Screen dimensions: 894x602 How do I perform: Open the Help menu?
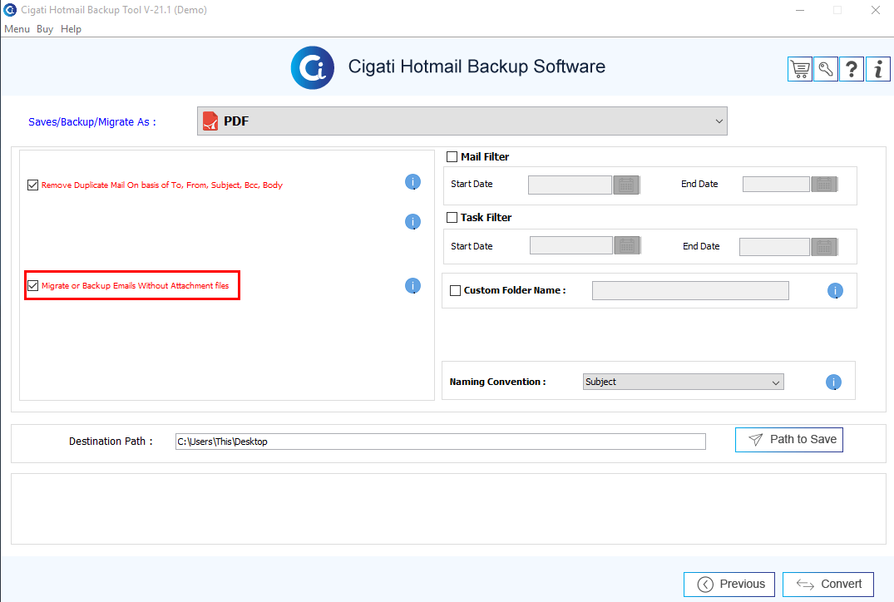pyautogui.click(x=72, y=29)
